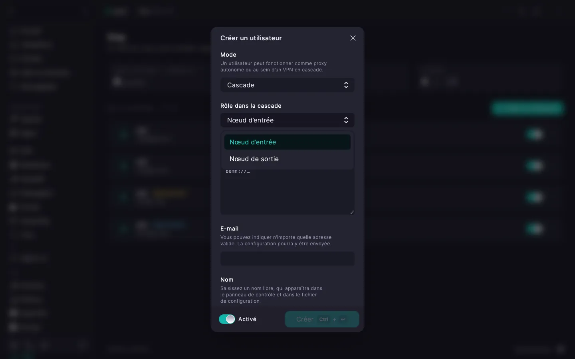Toggle the Activé switch

tap(227, 319)
